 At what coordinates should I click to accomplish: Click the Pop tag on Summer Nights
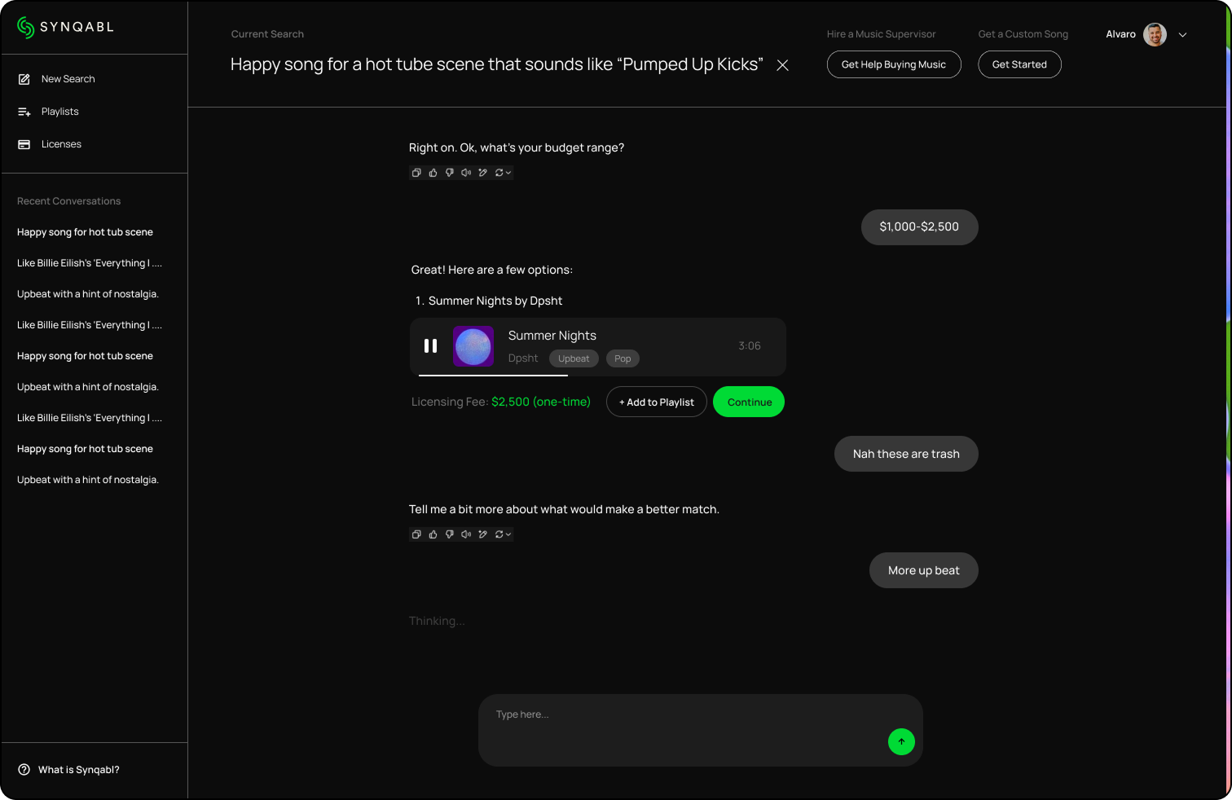[623, 358]
